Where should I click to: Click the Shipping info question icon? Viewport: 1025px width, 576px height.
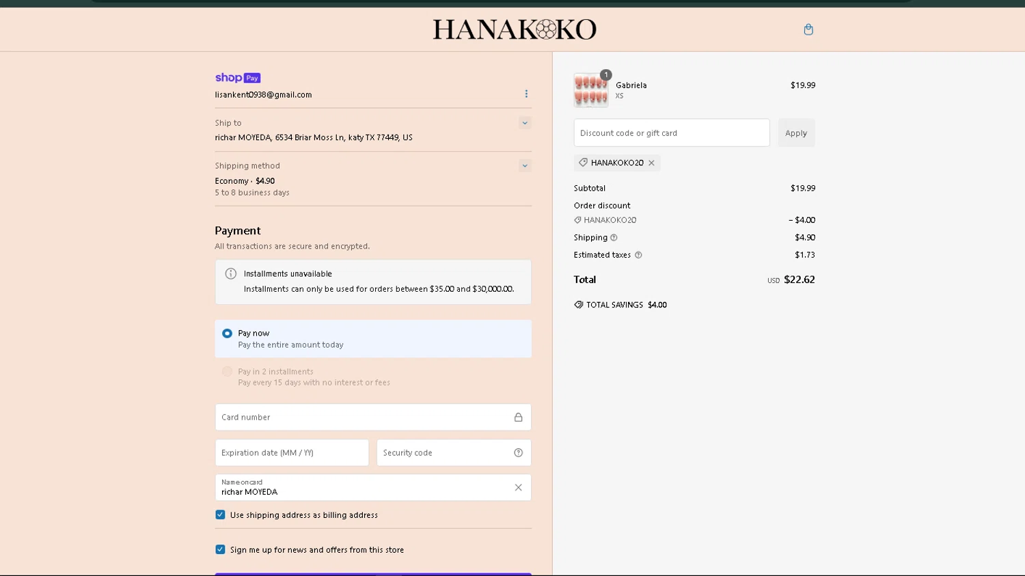pyautogui.click(x=614, y=238)
